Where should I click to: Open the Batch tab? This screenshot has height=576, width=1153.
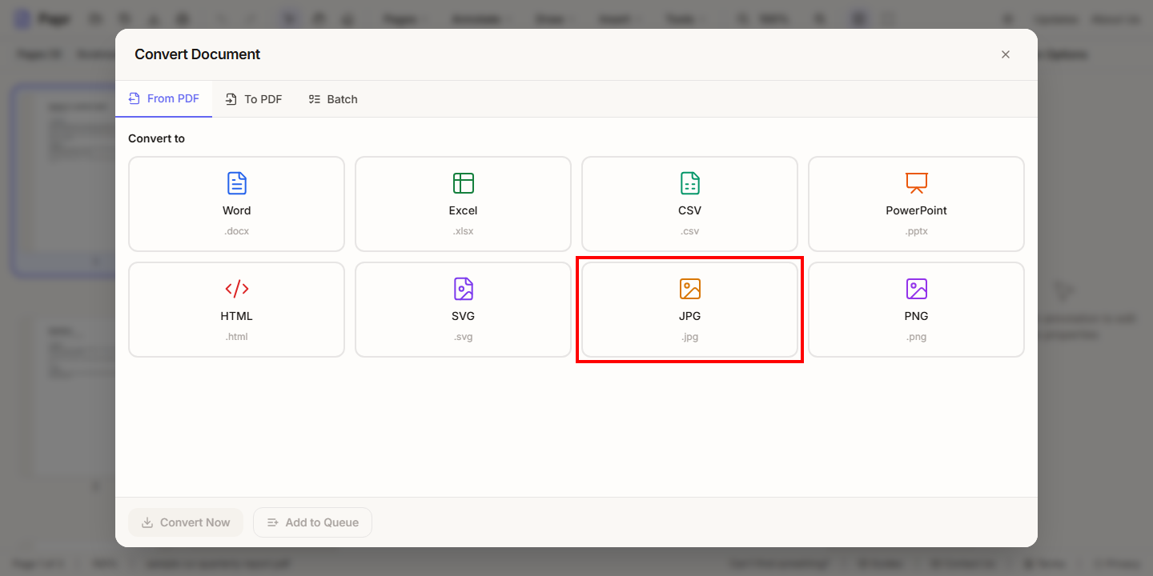pos(333,99)
